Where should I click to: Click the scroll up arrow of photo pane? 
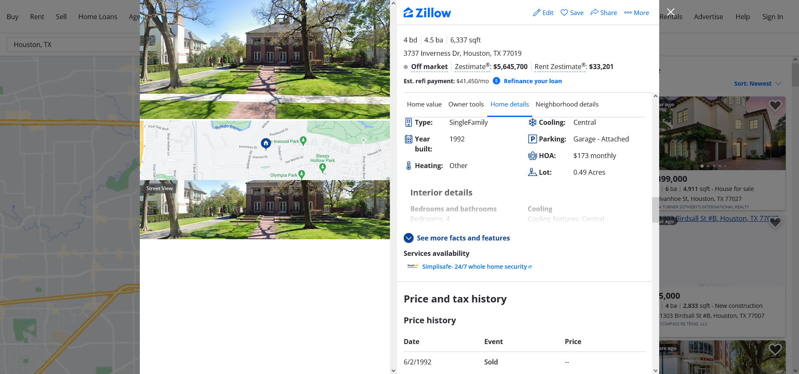pos(393,3)
